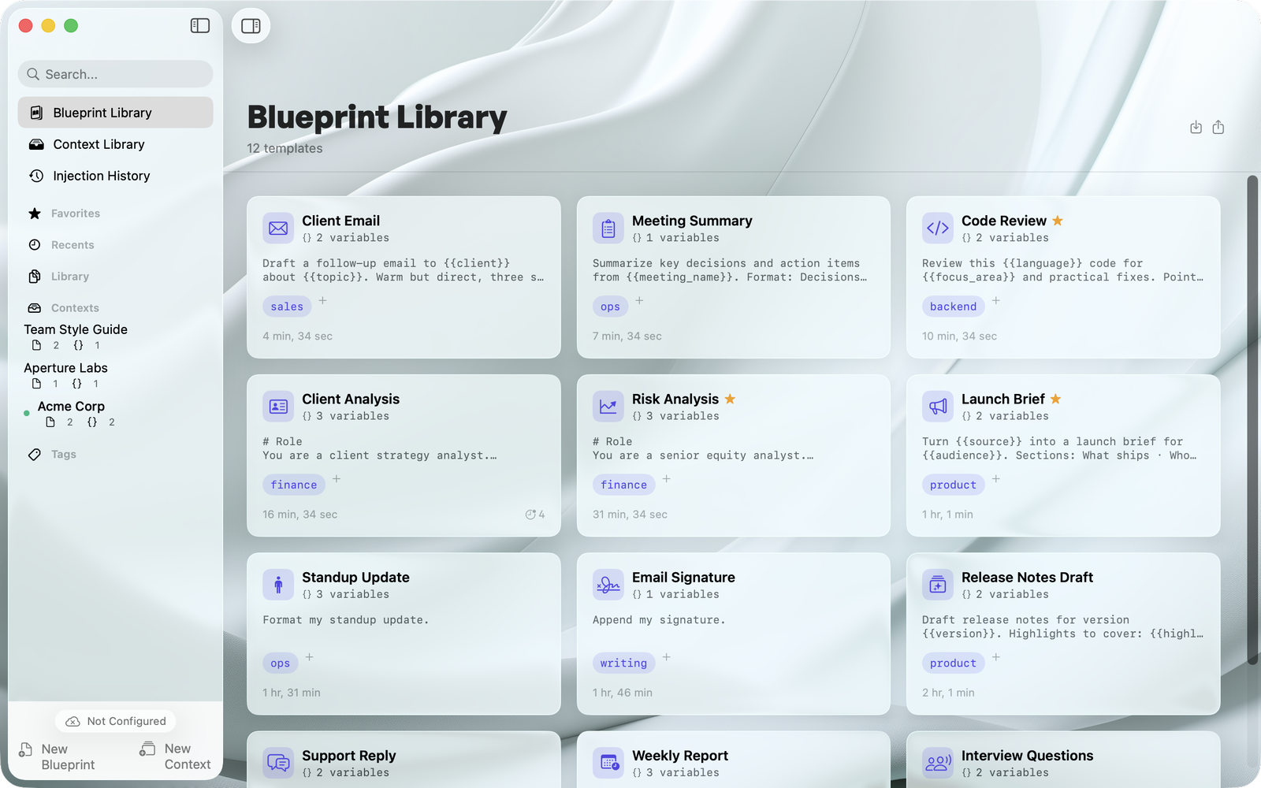Screen dimensions: 1261x788
Task: Unfavorite Risk Analysis star
Action: point(730,399)
